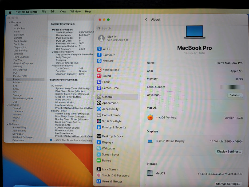249x187 pixels.
Task: Open the Help menu
Action: coord(88,11)
